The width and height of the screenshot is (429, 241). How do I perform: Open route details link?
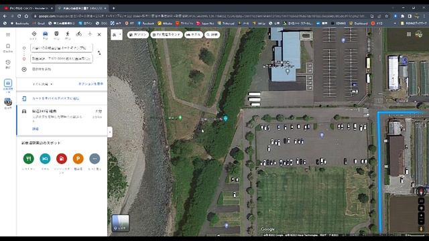36,129
